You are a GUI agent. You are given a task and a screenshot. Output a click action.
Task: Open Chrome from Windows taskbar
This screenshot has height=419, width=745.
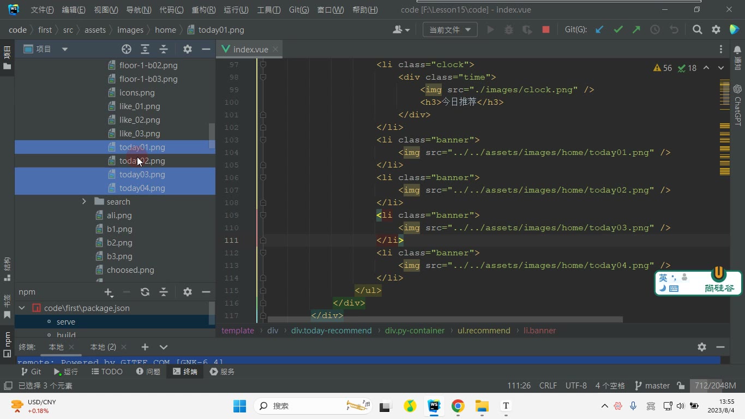point(458,406)
